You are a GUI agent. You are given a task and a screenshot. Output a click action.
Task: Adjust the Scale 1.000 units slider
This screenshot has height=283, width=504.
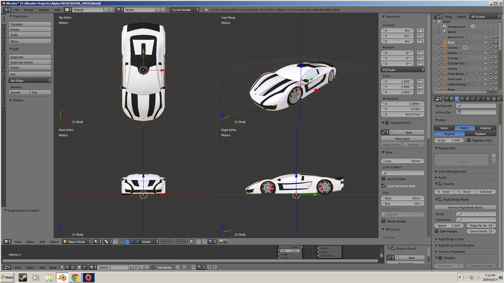pos(449,140)
